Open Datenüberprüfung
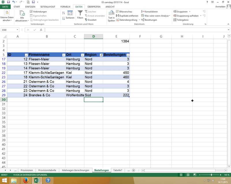Screen dimensions: 231x184 pyautogui.click(x=127, y=20)
